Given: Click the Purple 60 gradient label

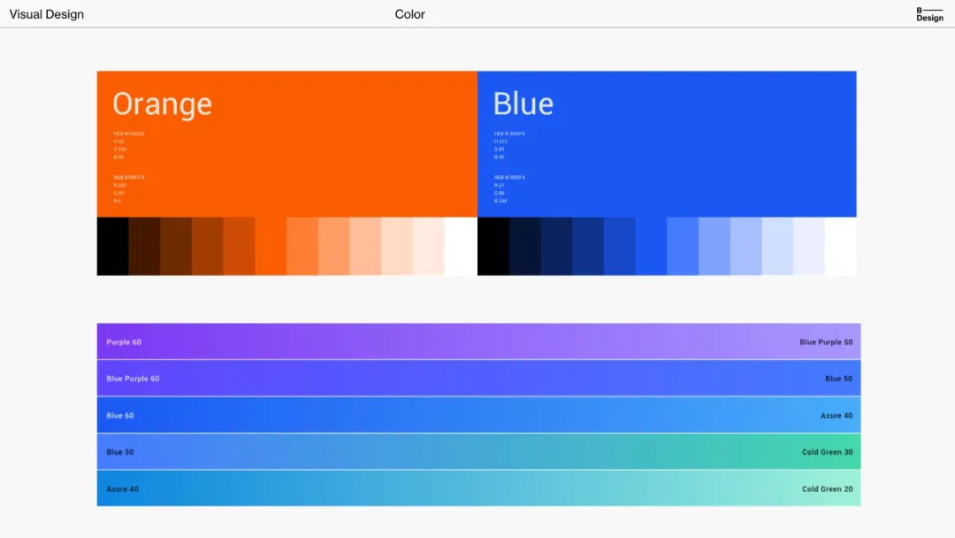Looking at the screenshot, I should click(124, 342).
